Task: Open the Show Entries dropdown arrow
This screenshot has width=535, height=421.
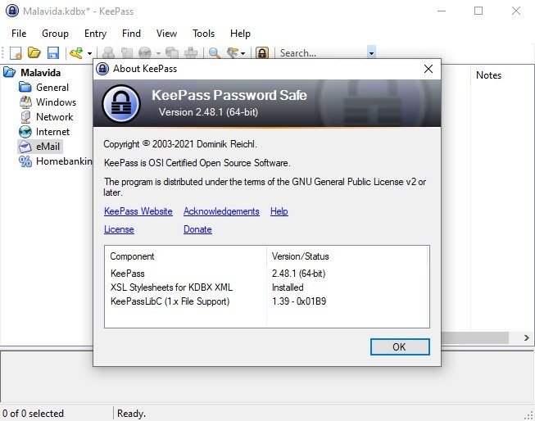Action: 243,53
